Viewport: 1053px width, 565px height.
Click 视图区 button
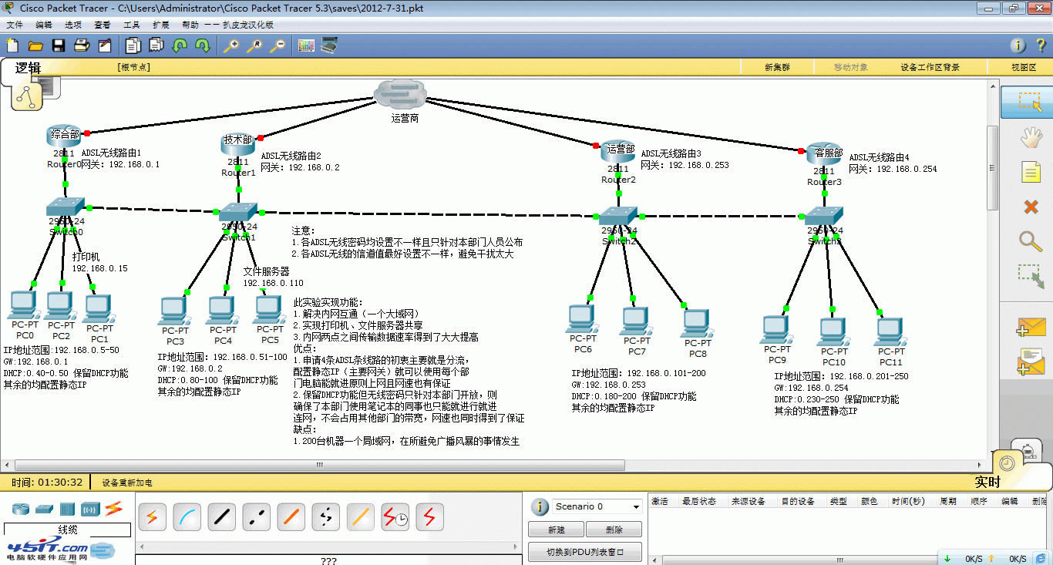tap(1024, 68)
